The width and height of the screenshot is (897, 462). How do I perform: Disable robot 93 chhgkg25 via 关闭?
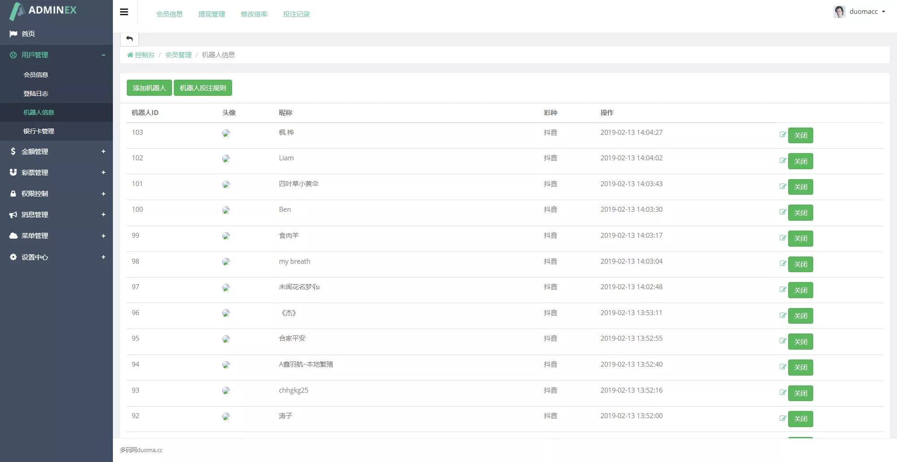click(x=800, y=394)
